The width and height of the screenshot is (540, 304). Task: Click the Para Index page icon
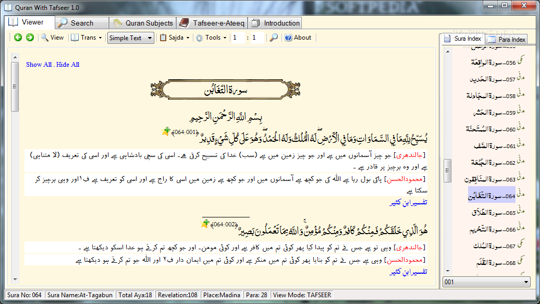(492, 39)
